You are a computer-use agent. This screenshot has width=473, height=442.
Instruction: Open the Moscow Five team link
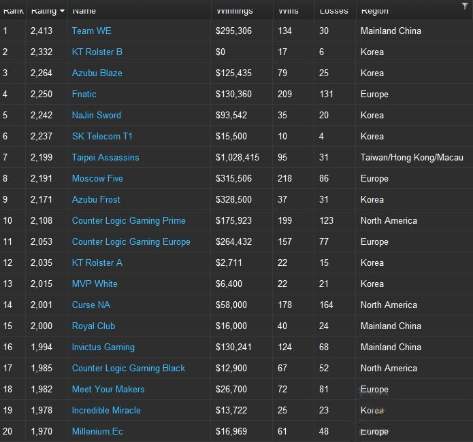[97, 178]
